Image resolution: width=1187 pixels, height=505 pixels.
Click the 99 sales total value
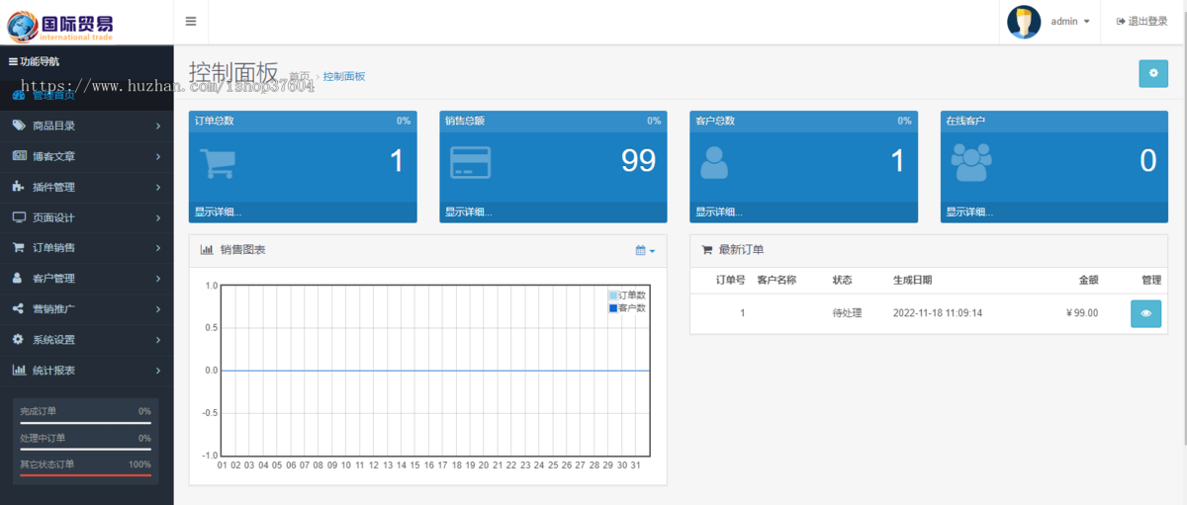[x=638, y=161]
